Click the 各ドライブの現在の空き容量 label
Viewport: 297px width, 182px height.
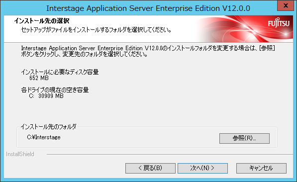tap(55, 90)
